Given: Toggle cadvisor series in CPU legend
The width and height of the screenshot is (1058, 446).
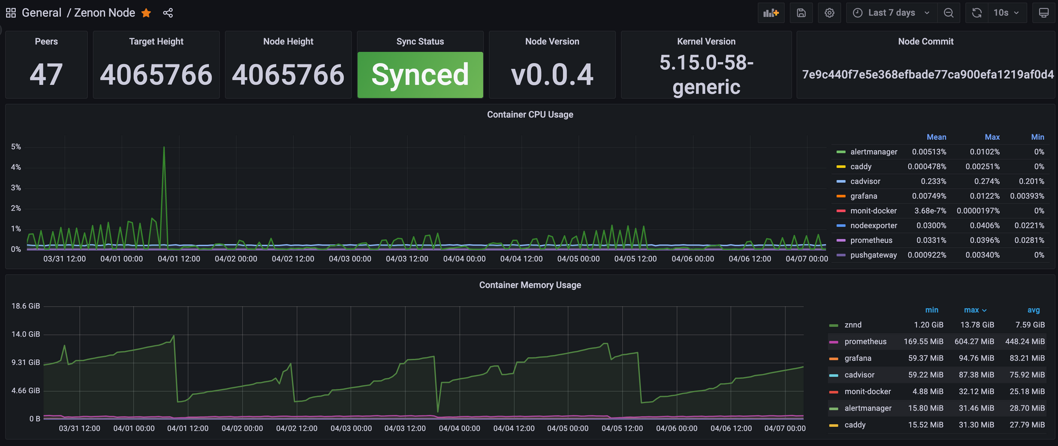Looking at the screenshot, I should pos(865,181).
